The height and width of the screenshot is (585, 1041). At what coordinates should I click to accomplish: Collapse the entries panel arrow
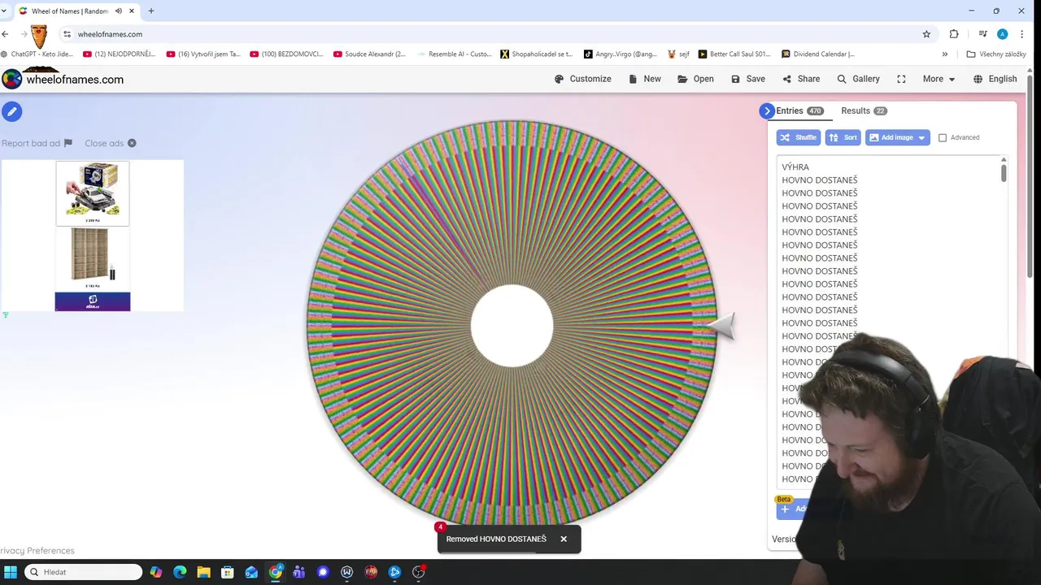[767, 110]
